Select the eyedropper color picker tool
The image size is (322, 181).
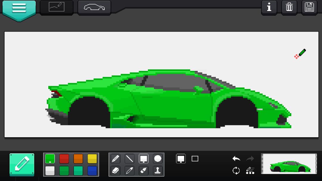(x=130, y=171)
